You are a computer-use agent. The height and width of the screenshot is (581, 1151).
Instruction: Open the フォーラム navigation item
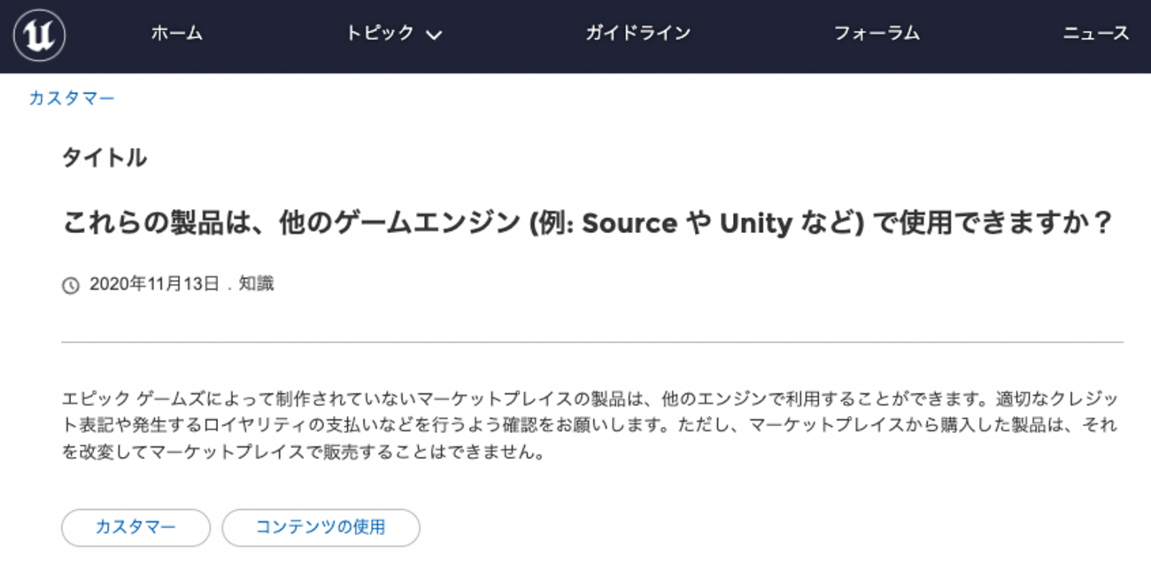877,34
